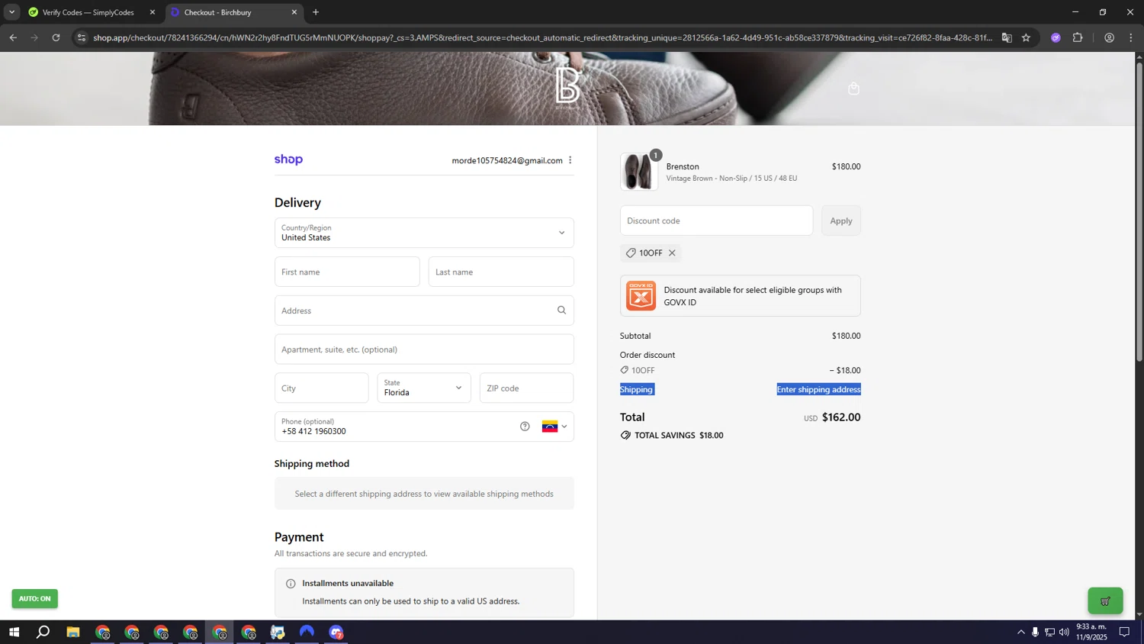Click the City field

(x=321, y=388)
